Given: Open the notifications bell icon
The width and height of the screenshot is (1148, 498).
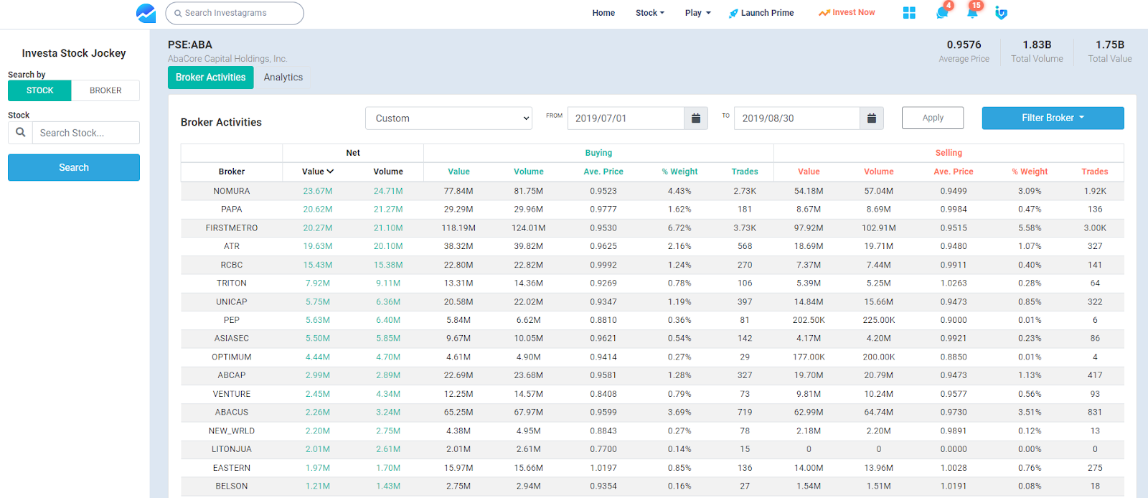Looking at the screenshot, I should point(972,13).
